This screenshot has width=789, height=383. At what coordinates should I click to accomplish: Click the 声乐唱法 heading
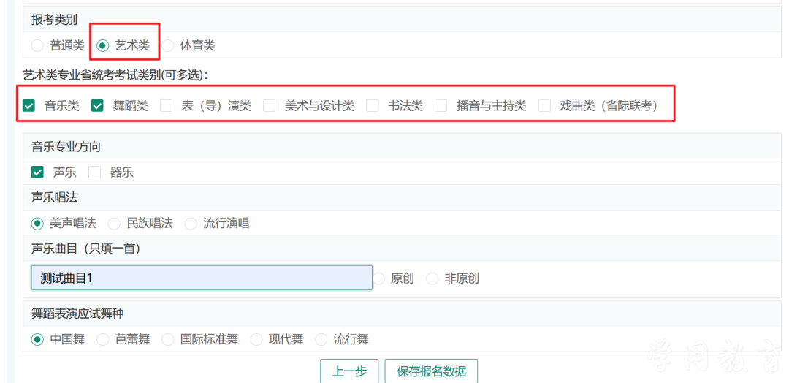click(x=54, y=197)
